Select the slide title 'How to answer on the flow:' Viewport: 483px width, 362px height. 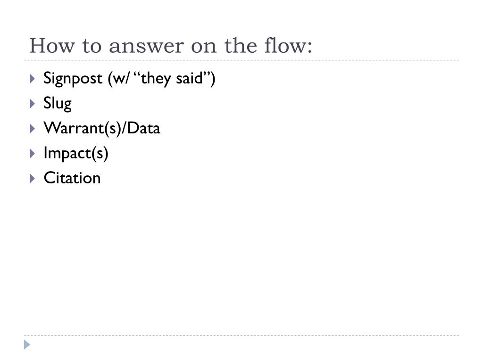[x=171, y=46]
